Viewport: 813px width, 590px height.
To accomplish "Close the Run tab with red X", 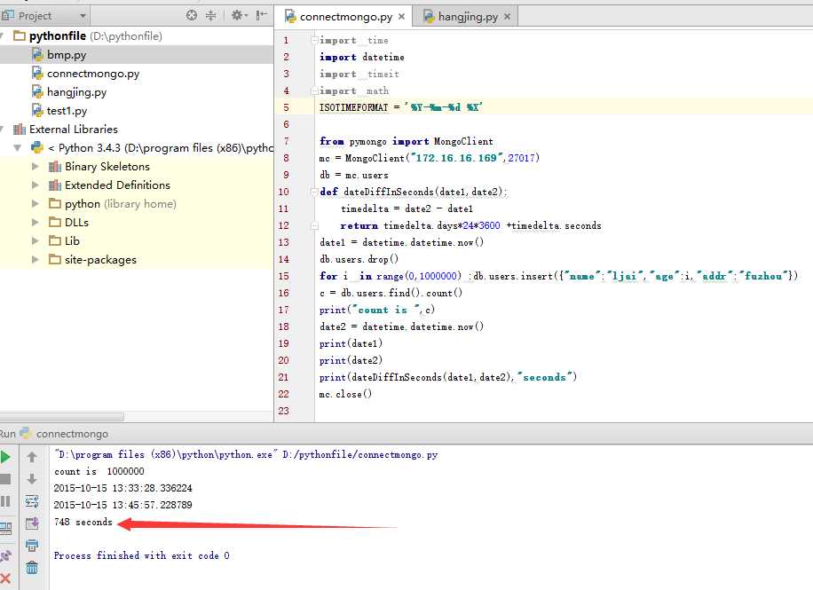I will (5, 578).
